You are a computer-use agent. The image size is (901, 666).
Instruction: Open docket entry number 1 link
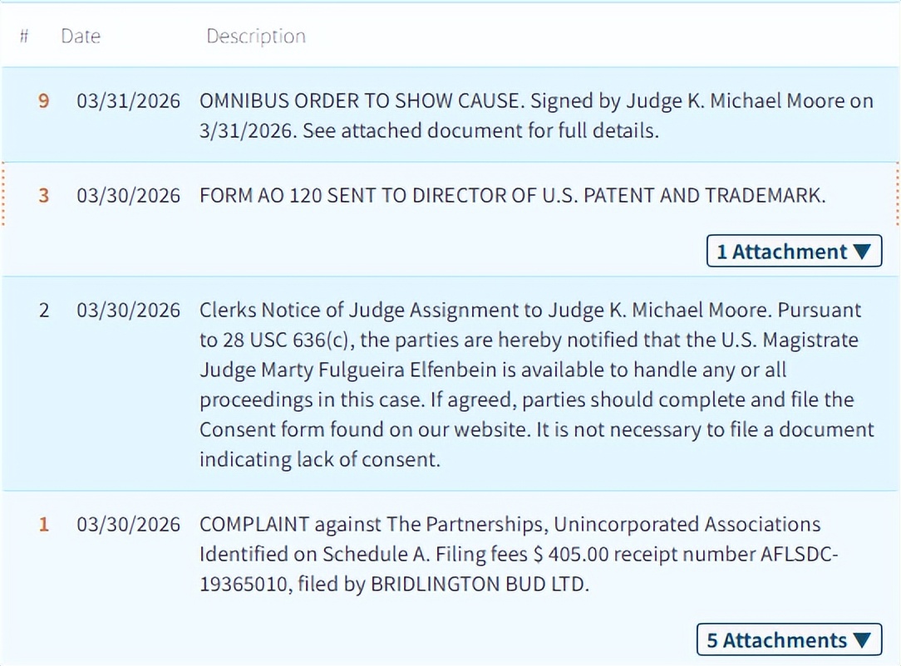point(44,525)
